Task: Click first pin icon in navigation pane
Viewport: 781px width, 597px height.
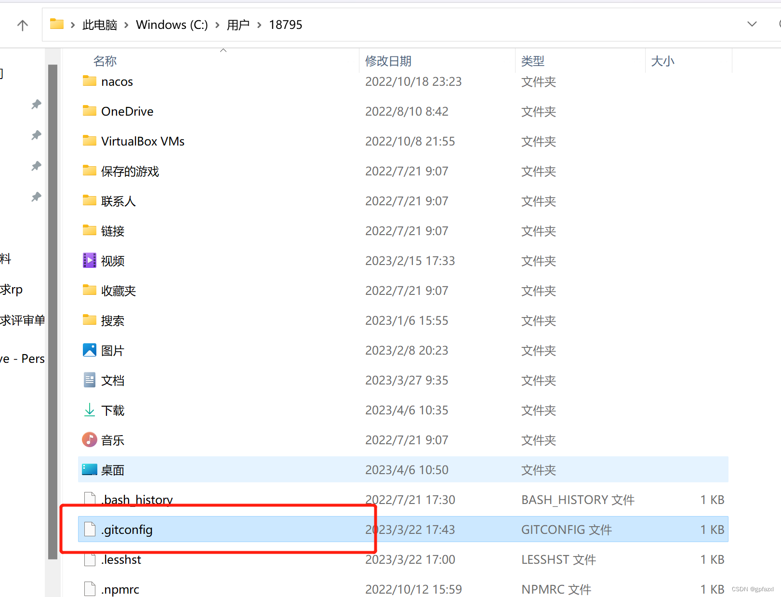Action: tap(36, 104)
